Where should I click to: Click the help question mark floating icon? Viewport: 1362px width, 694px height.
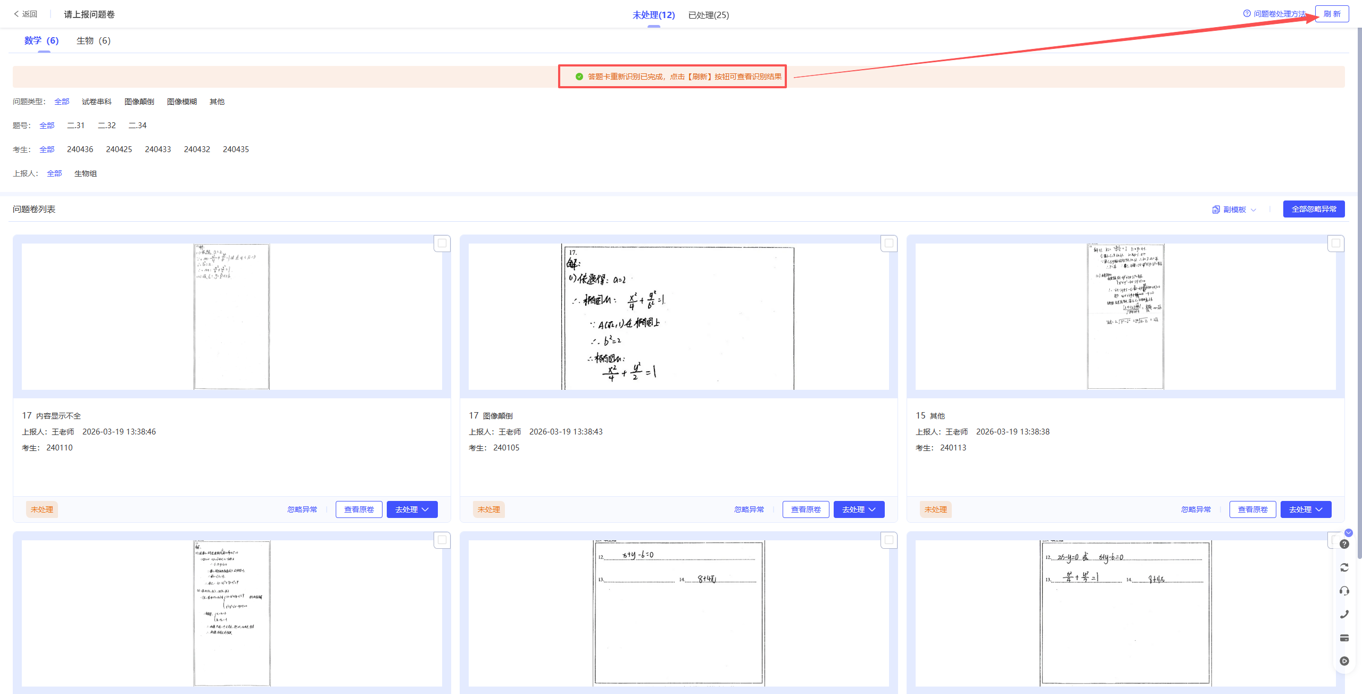point(1344,544)
